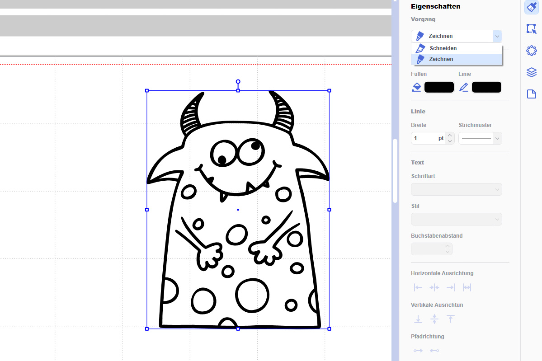Show the Layers panel
542x361 pixels.
[x=532, y=72]
